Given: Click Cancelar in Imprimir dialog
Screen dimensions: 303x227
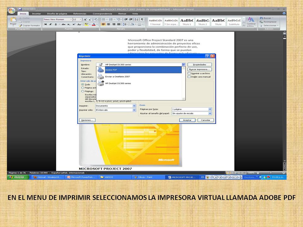Looking at the screenshot, I should pos(205,120).
